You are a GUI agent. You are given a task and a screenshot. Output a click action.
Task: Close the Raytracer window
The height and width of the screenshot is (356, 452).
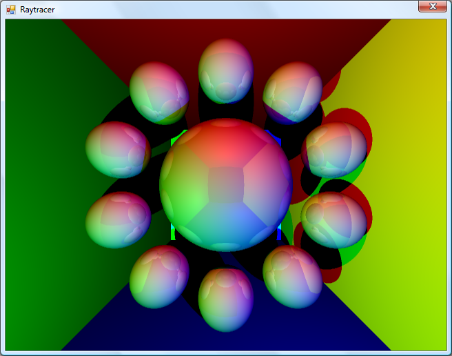pos(433,6)
